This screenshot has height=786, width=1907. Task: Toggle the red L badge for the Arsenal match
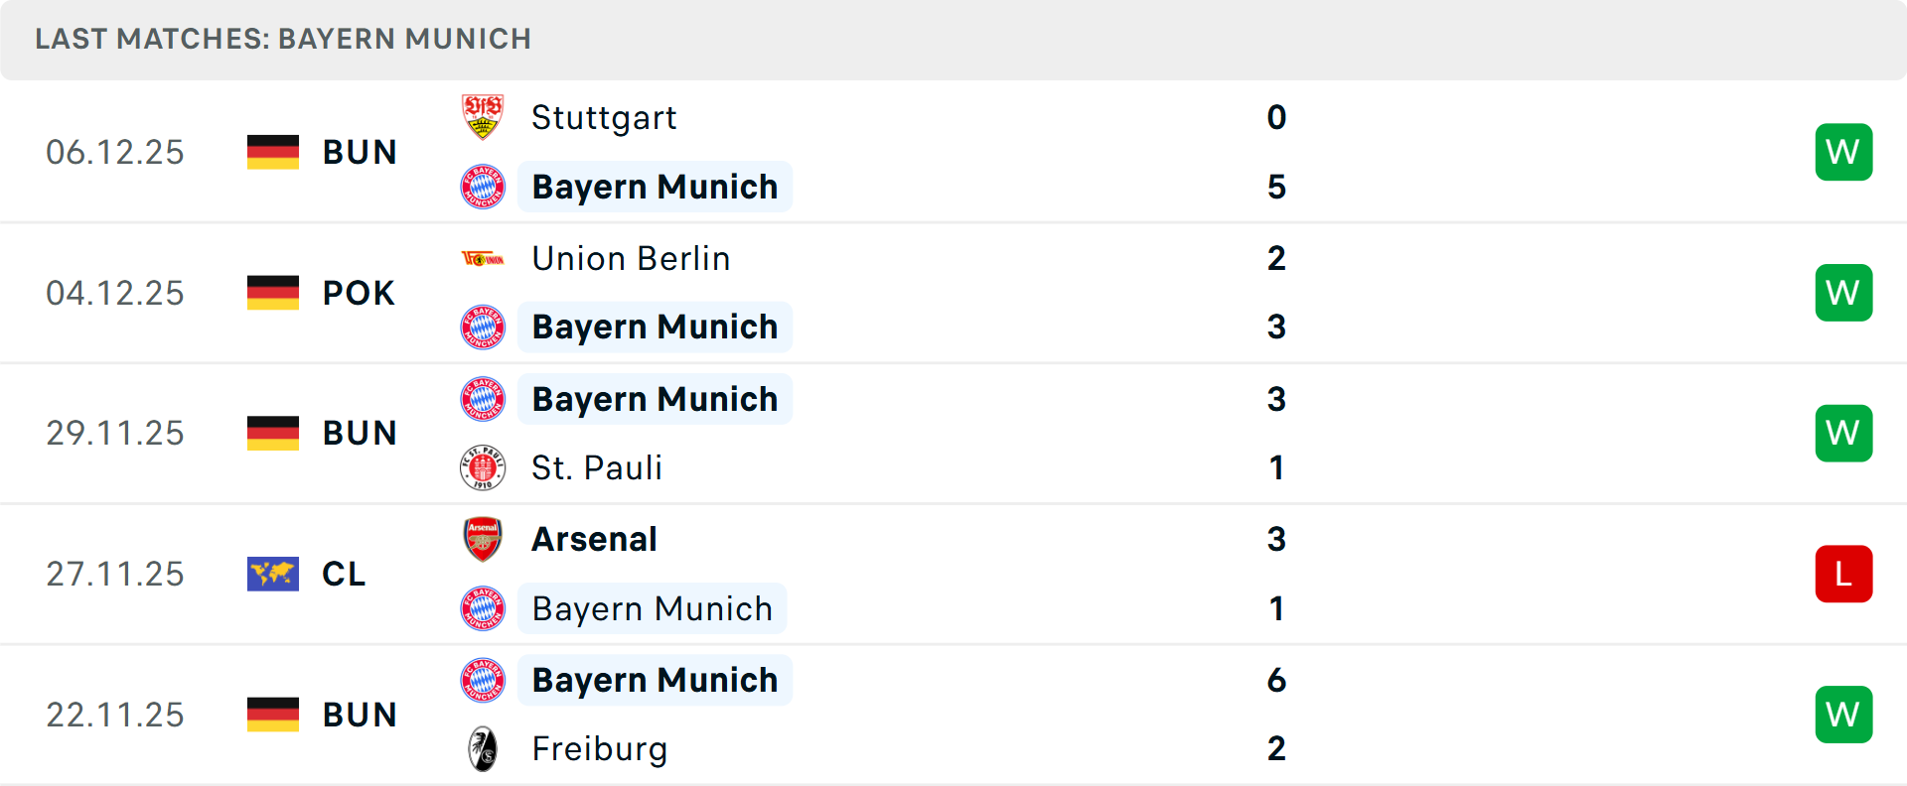click(1843, 573)
